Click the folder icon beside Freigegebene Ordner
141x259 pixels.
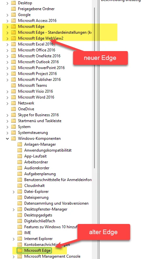pyautogui.click(x=13, y=9)
